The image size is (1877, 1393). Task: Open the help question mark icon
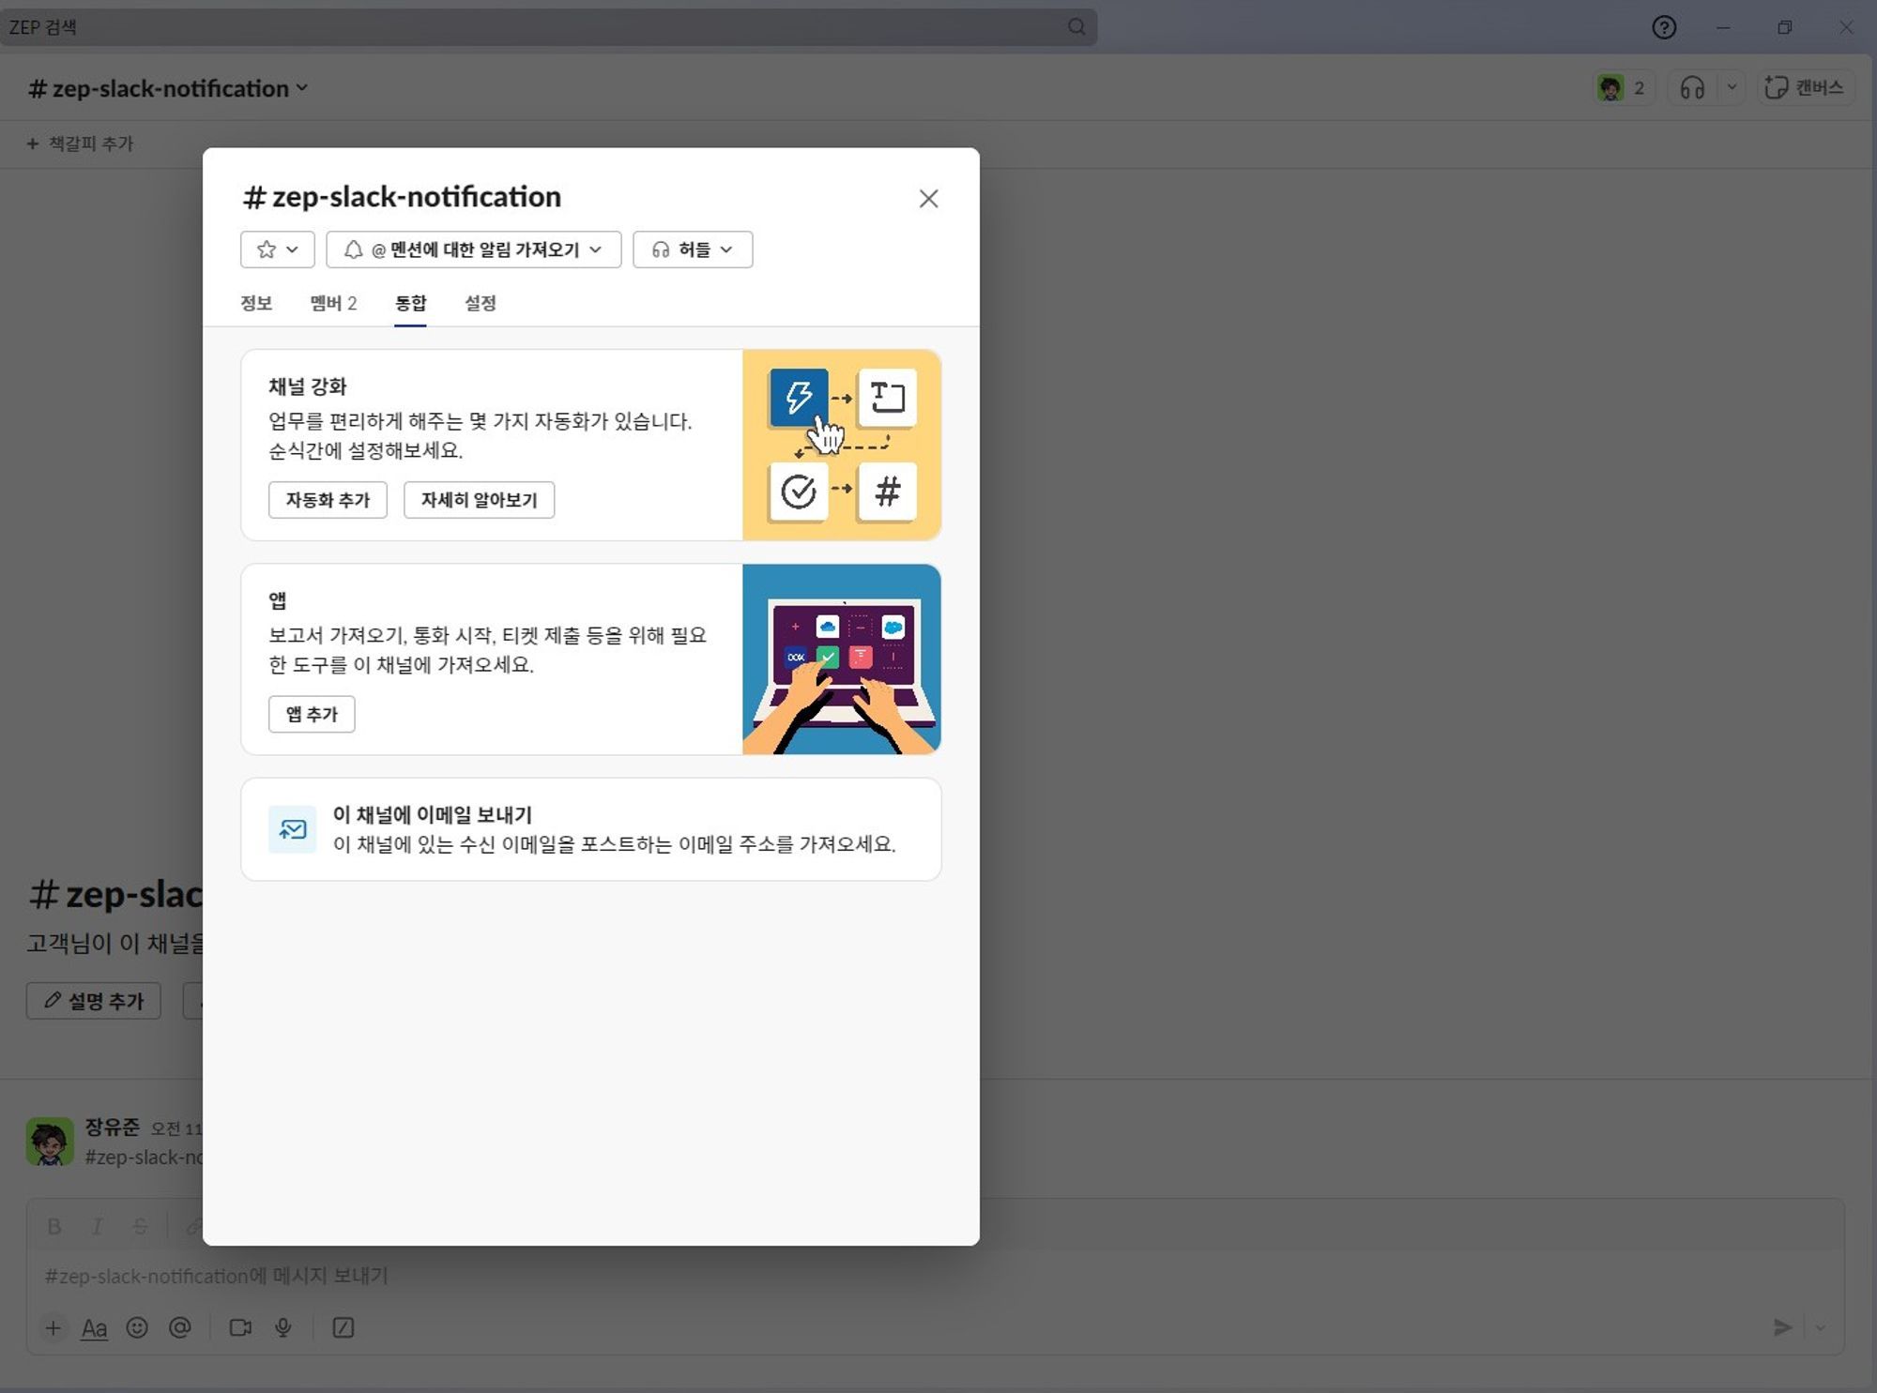1664,27
